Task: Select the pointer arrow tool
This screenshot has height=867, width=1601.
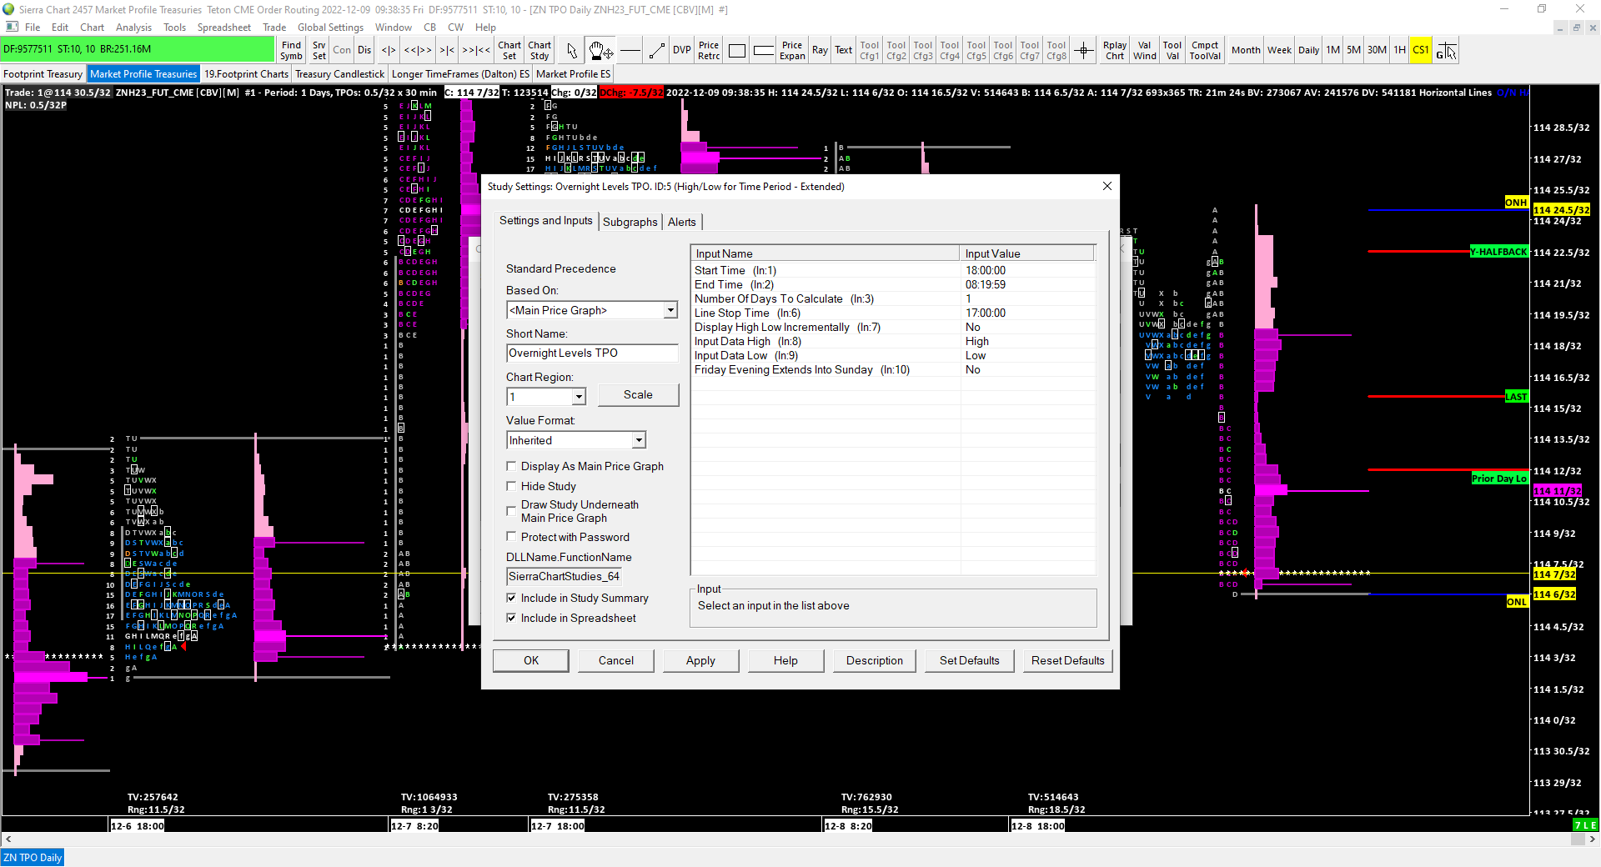Action: click(571, 51)
